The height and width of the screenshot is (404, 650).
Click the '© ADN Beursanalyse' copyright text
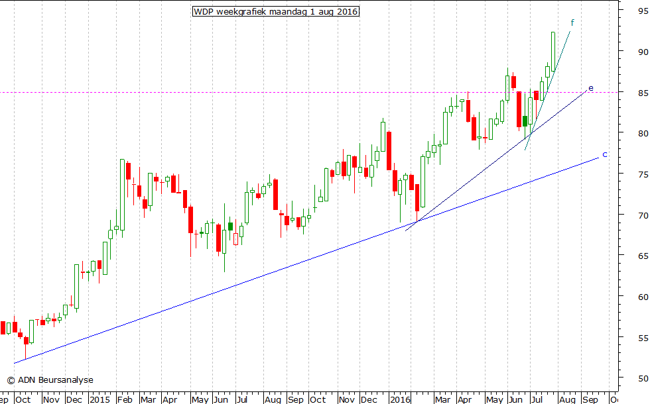point(50,380)
